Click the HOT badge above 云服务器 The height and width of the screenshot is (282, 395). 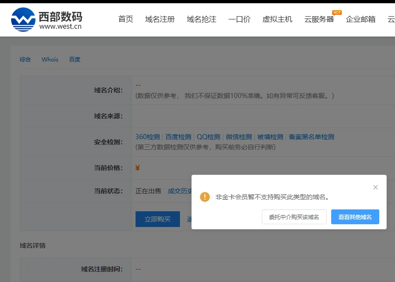pos(337,12)
